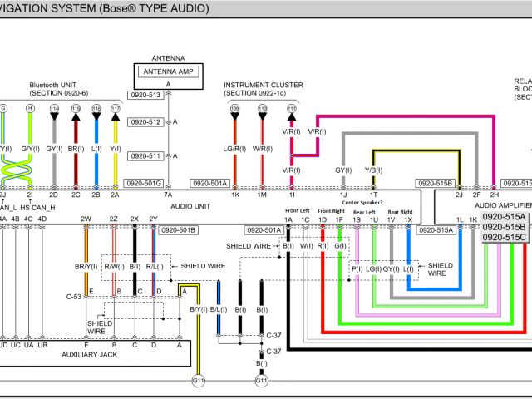Screen dimensions: 532x399
Task: Open connector reference 0920-511
Action: tap(144, 155)
